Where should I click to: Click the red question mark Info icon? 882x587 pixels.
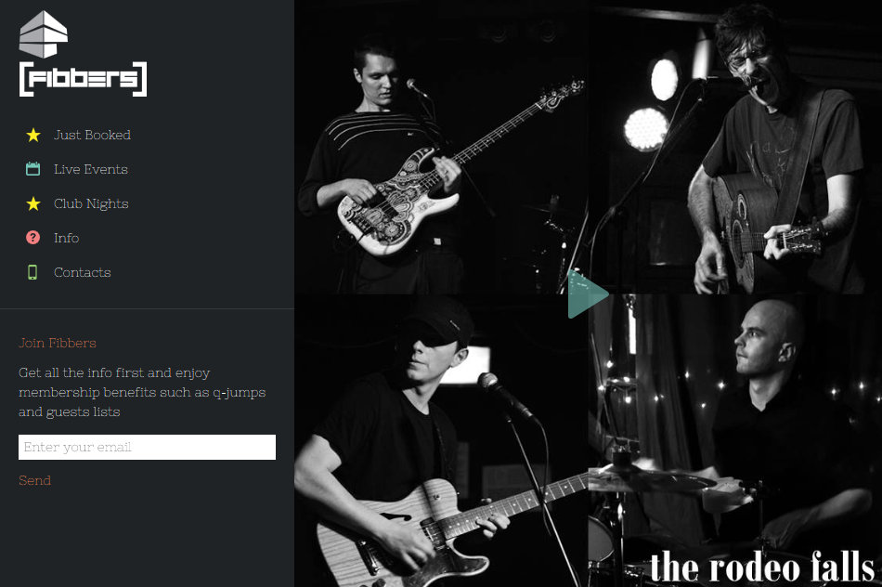[33, 238]
